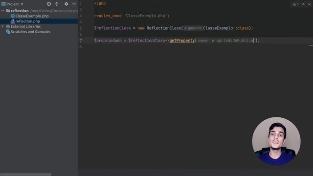Viewport: 313px width, 176px height.
Task: Click the reflection.php file icon
Action: pos(13,21)
